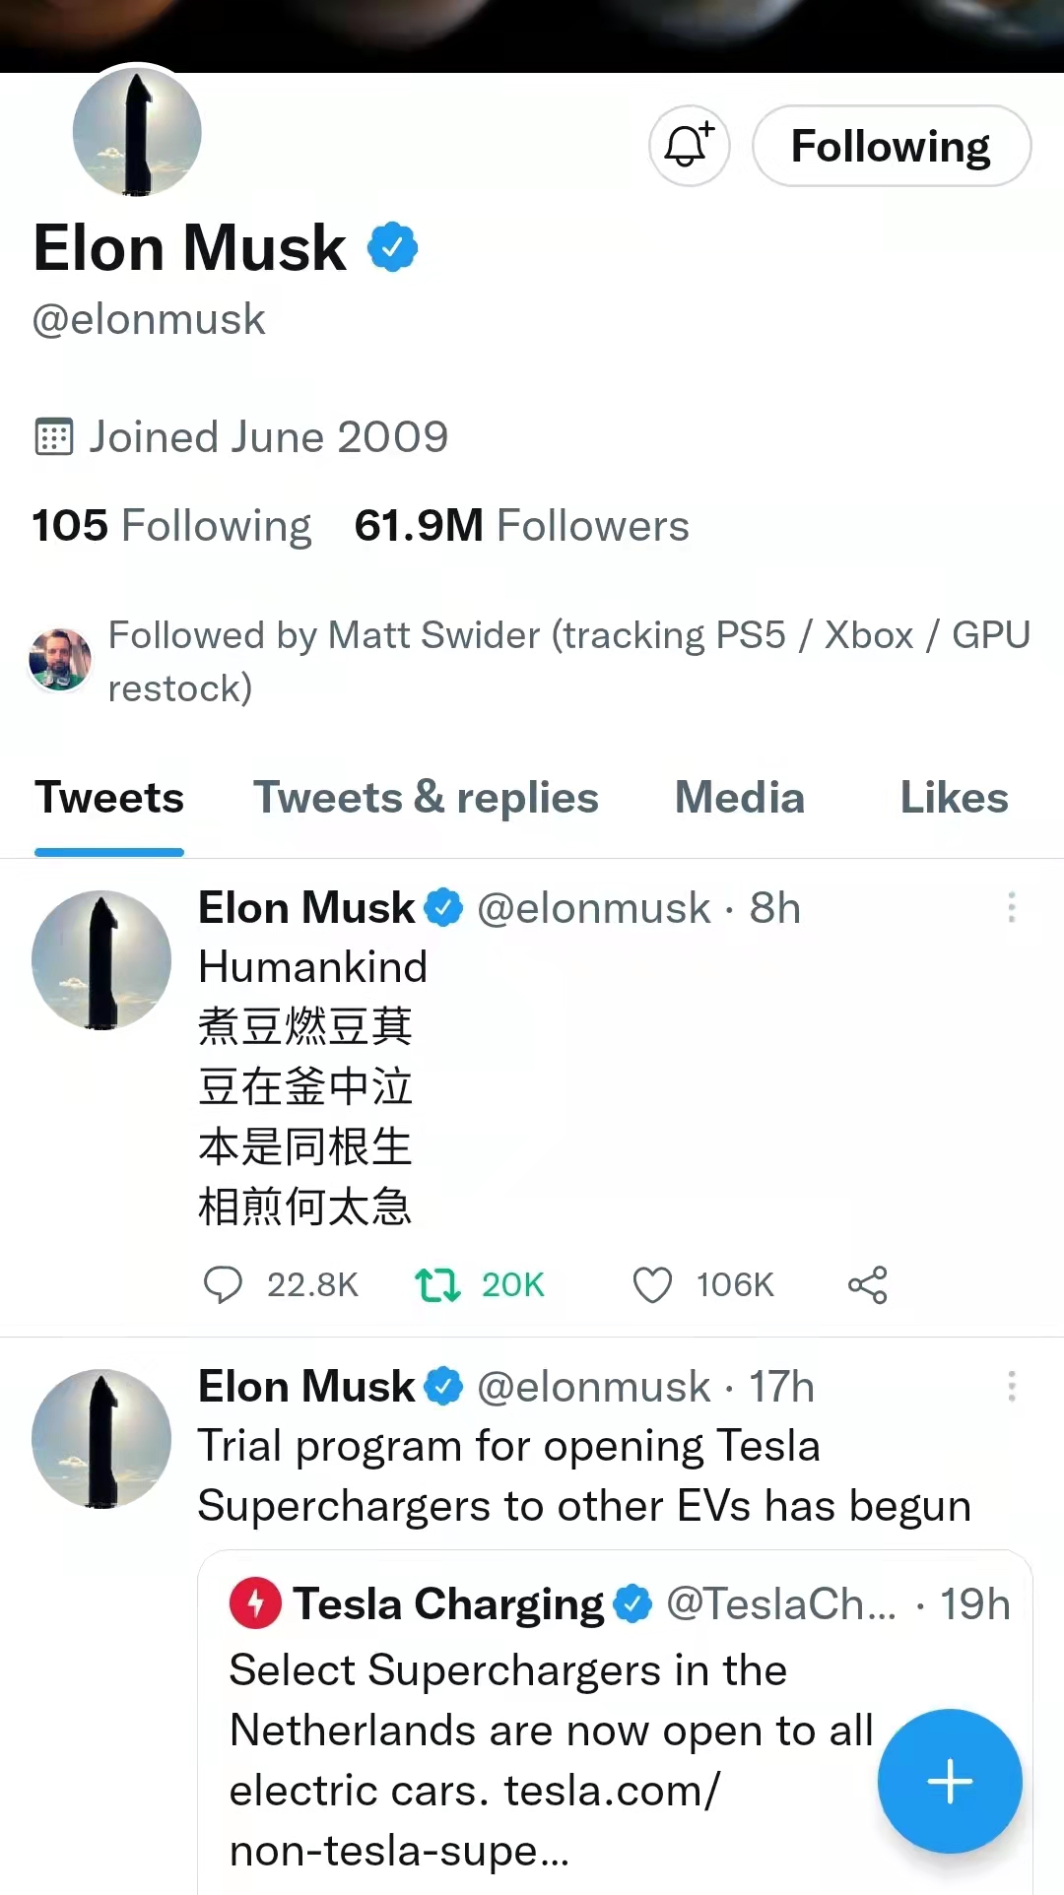
Task: Toggle the Following button
Action: [x=891, y=146]
